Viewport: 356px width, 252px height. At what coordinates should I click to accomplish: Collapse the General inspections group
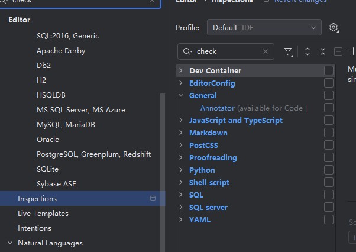pyautogui.click(x=180, y=96)
